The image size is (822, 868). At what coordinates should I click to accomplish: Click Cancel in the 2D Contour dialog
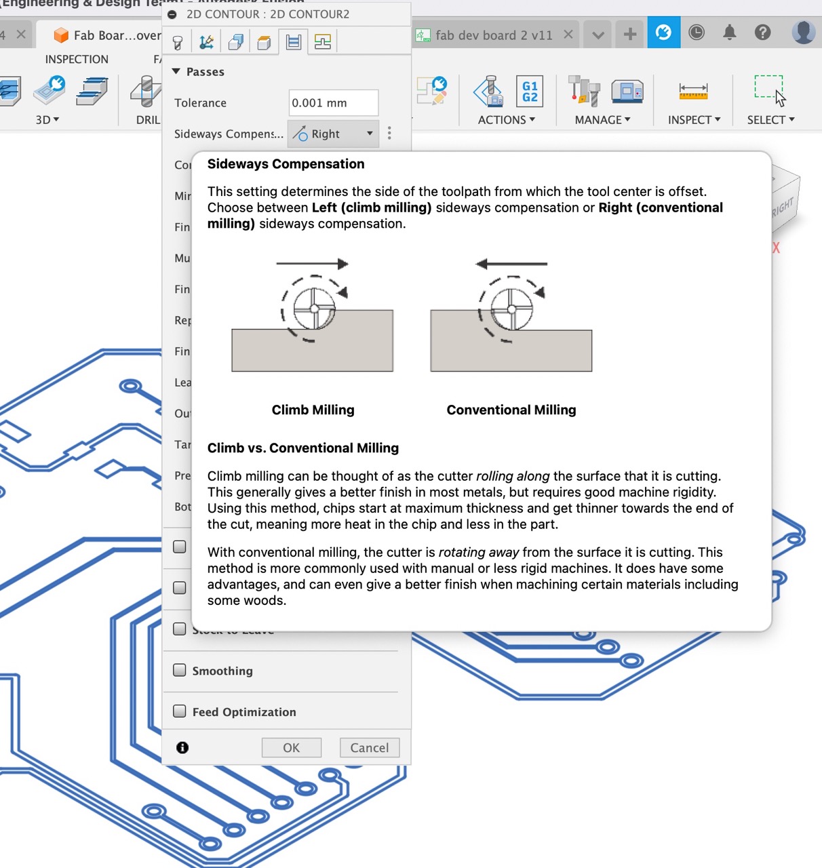pos(370,747)
